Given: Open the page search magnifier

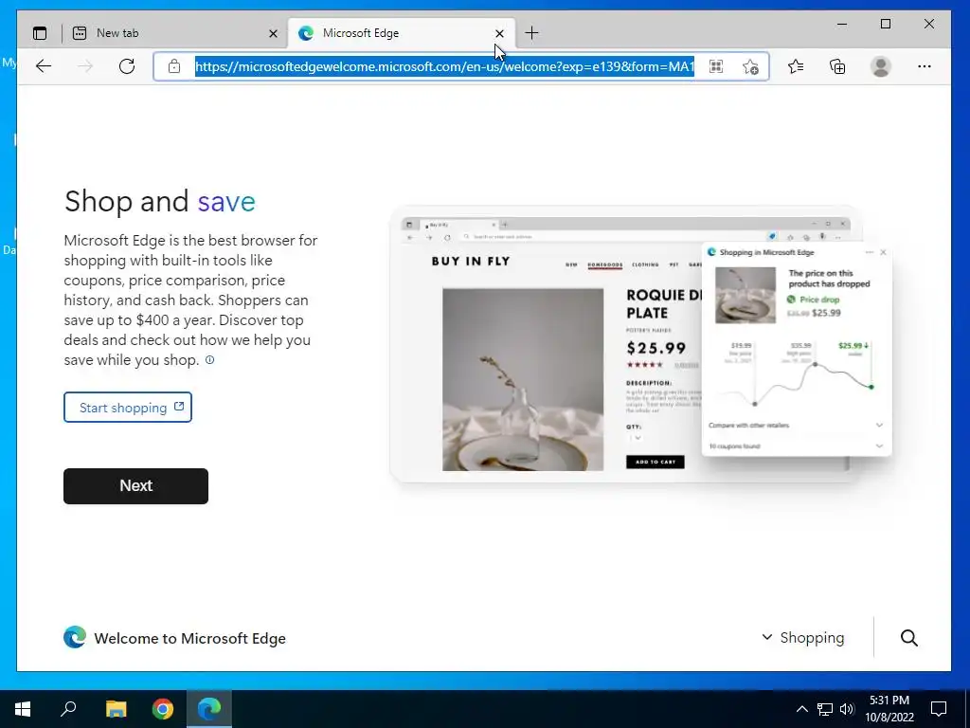Looking at the screenshot, I should [908, 638].
